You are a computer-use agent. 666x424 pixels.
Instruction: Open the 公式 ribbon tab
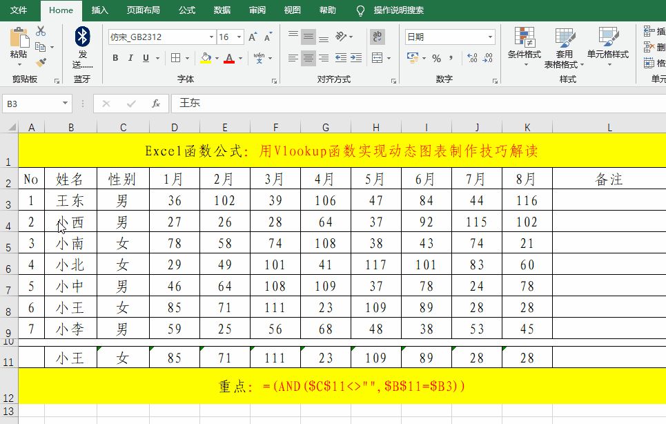(187, 10)
